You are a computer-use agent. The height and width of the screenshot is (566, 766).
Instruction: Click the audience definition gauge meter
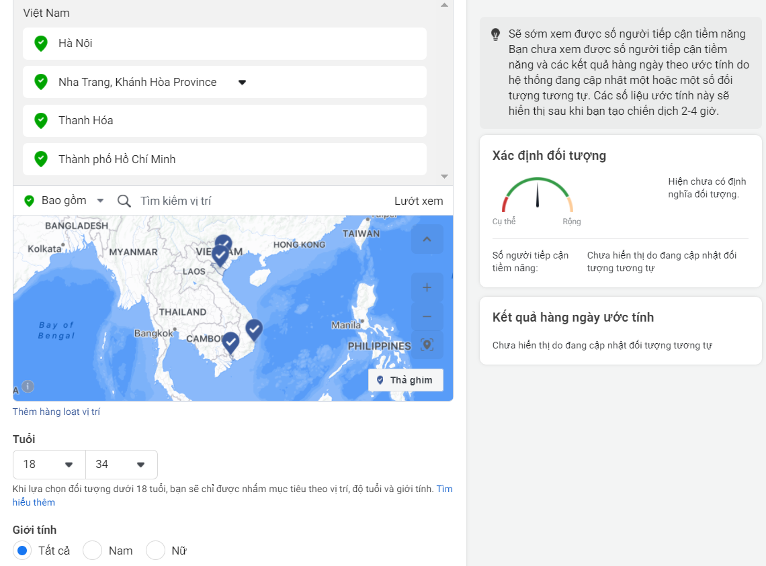tap(537, 195)
